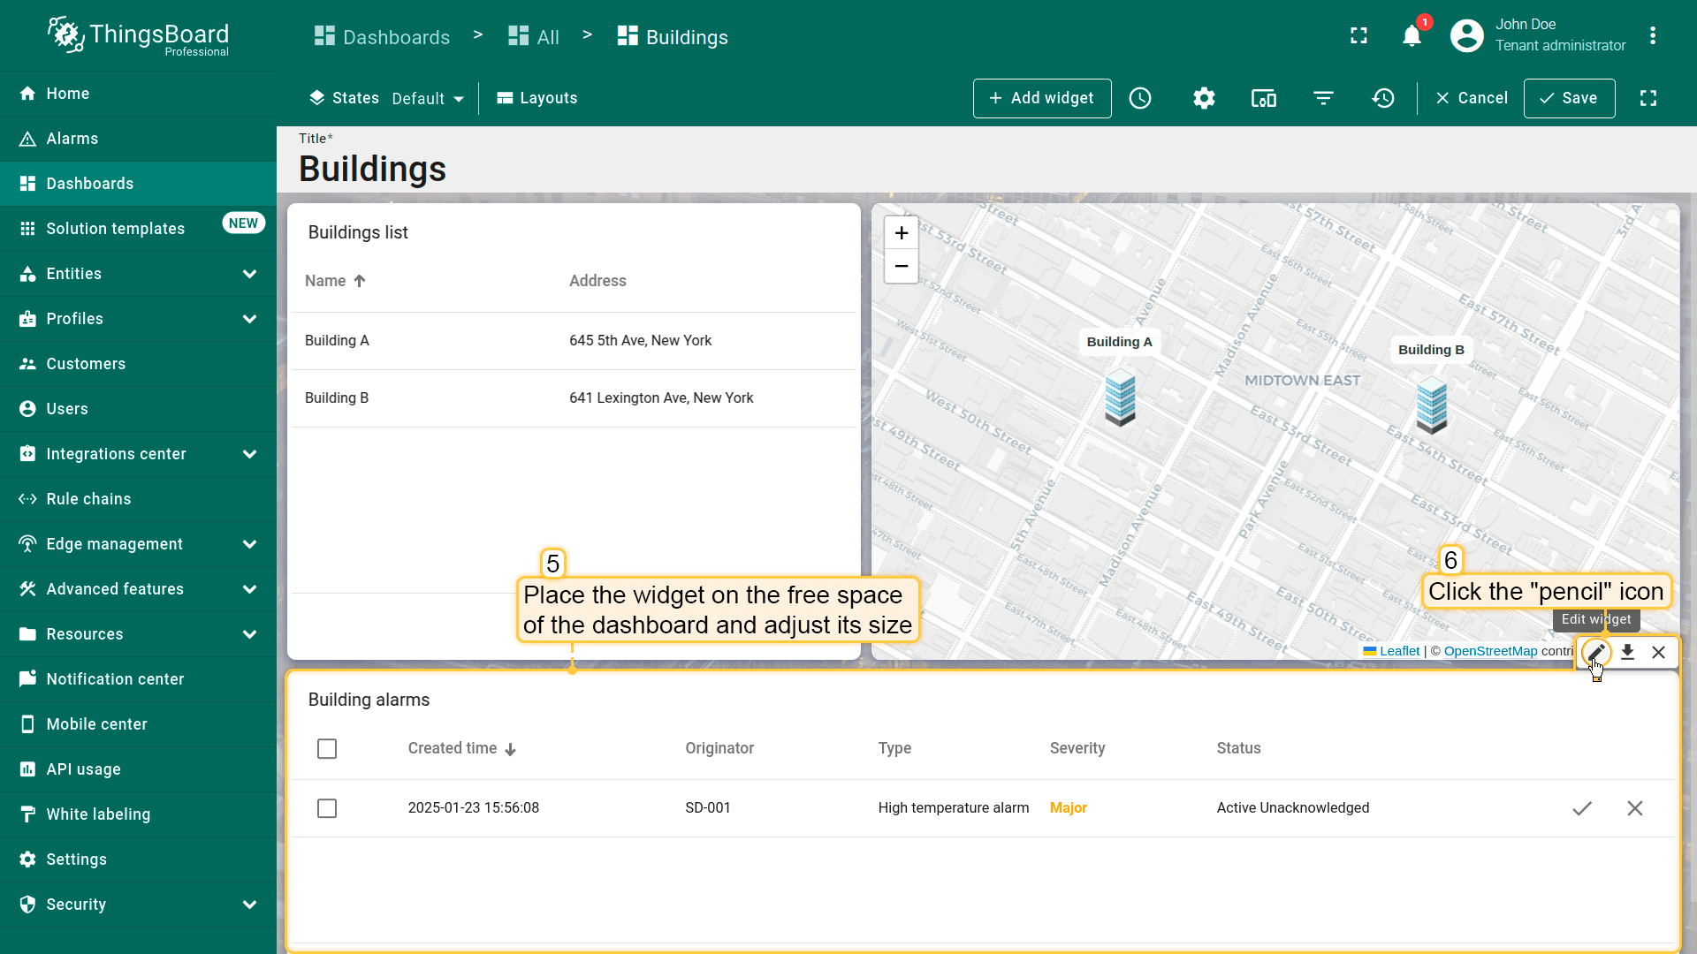1697x954 pixels.
Task: Acknowledge the High temperature alarm checkmark
Action: point(1582,808)
